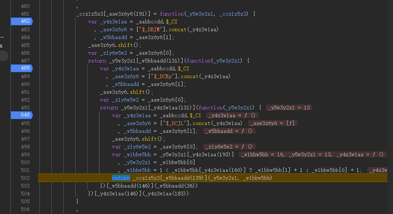The image size is (393, 214).
Task: Click 'concat' method on line 489
Action: (190, 76)
